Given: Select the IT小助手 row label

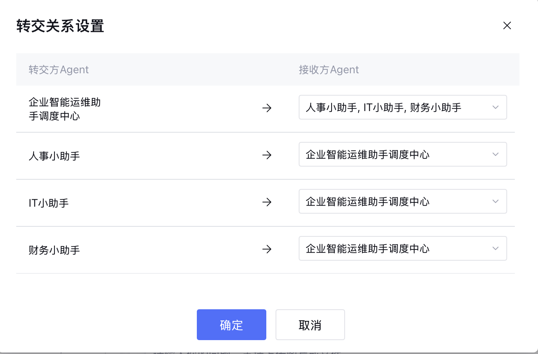Looking at the screenshot, I should [48, 202].
